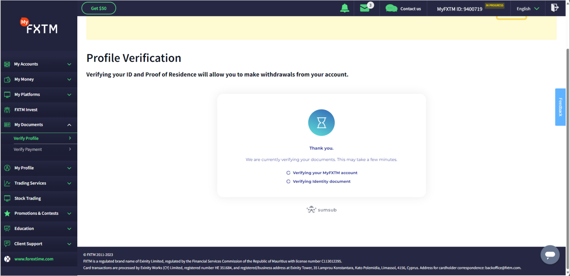
Task: Click the Verify Payment arrow
Action: (70, 149)
